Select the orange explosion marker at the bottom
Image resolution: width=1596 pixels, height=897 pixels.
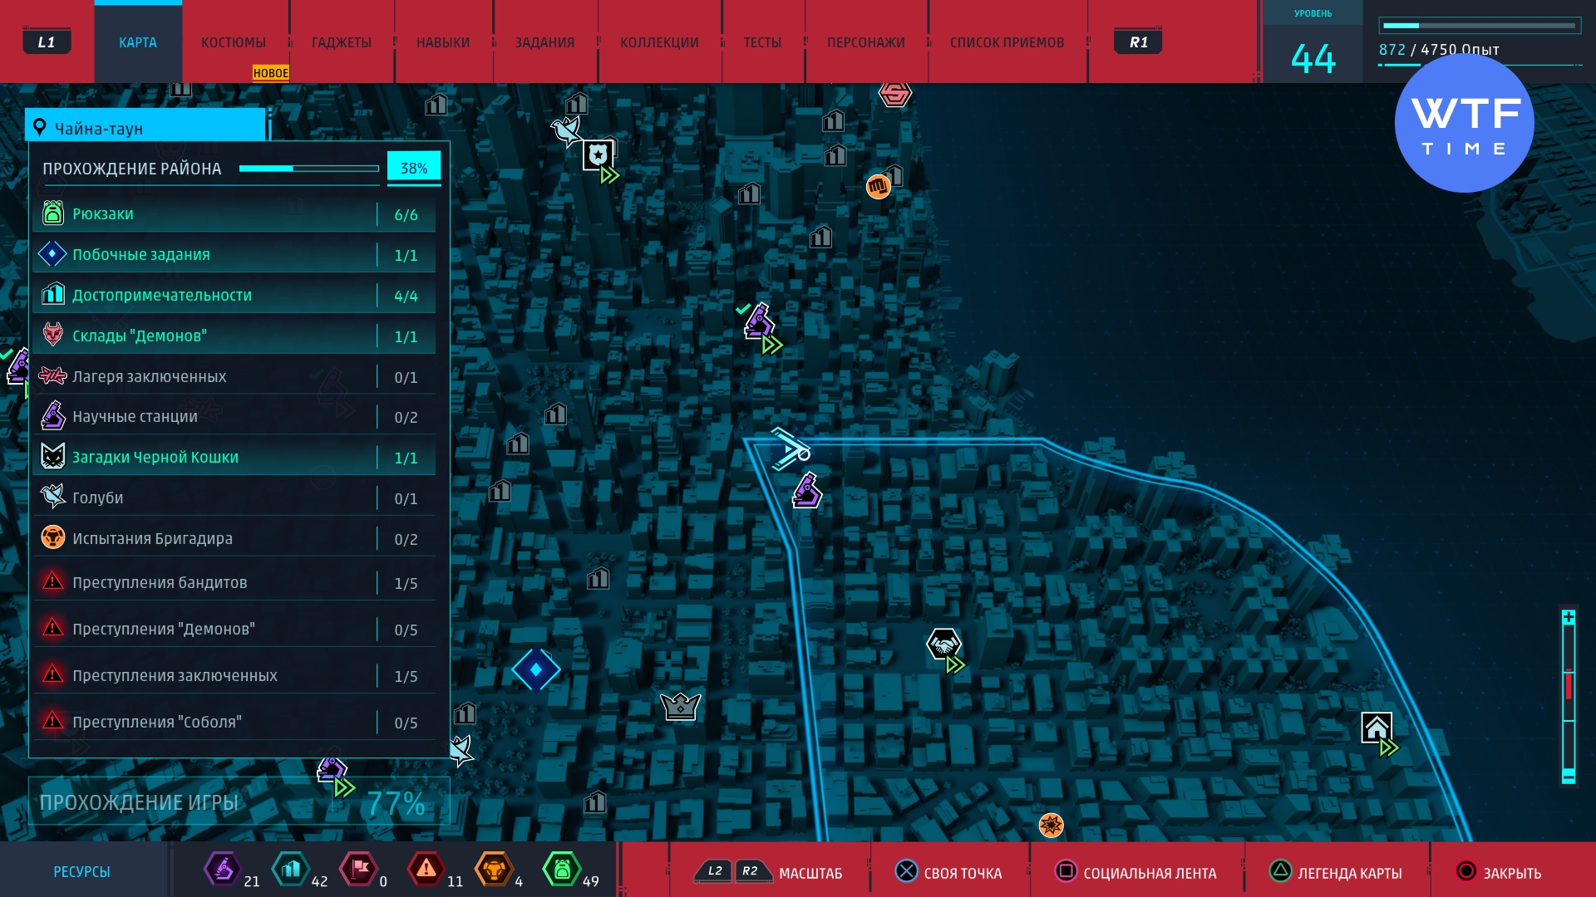[1051, 825]
